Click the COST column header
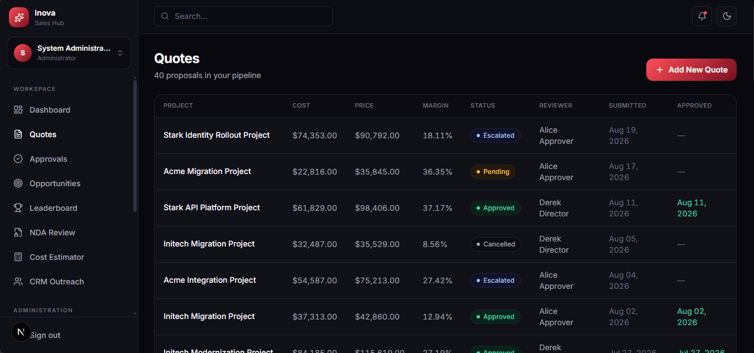The width and height of the screenshot is (754, 353). coord(301,105)
